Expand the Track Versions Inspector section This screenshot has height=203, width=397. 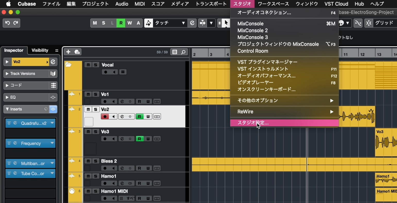coord(7,74)
